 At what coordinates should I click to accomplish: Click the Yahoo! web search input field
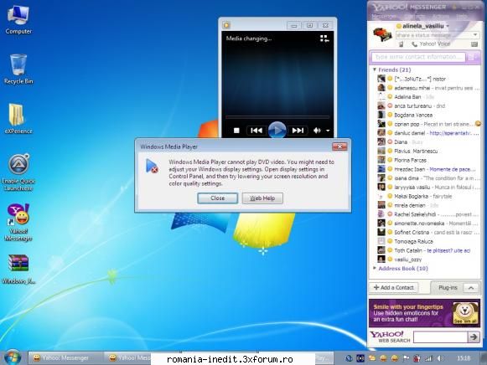click(x=440, y=337)
